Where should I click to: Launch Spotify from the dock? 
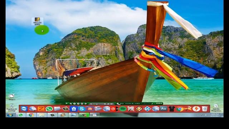pyautogui.click(x=123, y=109)
